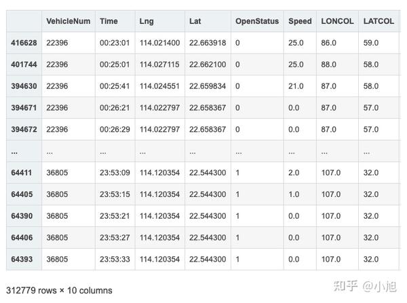
Task: Click the Lat cell 22.663918
Action: point(208,43)
